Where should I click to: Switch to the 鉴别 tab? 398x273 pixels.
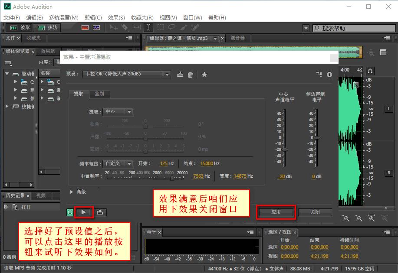click(x=100, y=94)
